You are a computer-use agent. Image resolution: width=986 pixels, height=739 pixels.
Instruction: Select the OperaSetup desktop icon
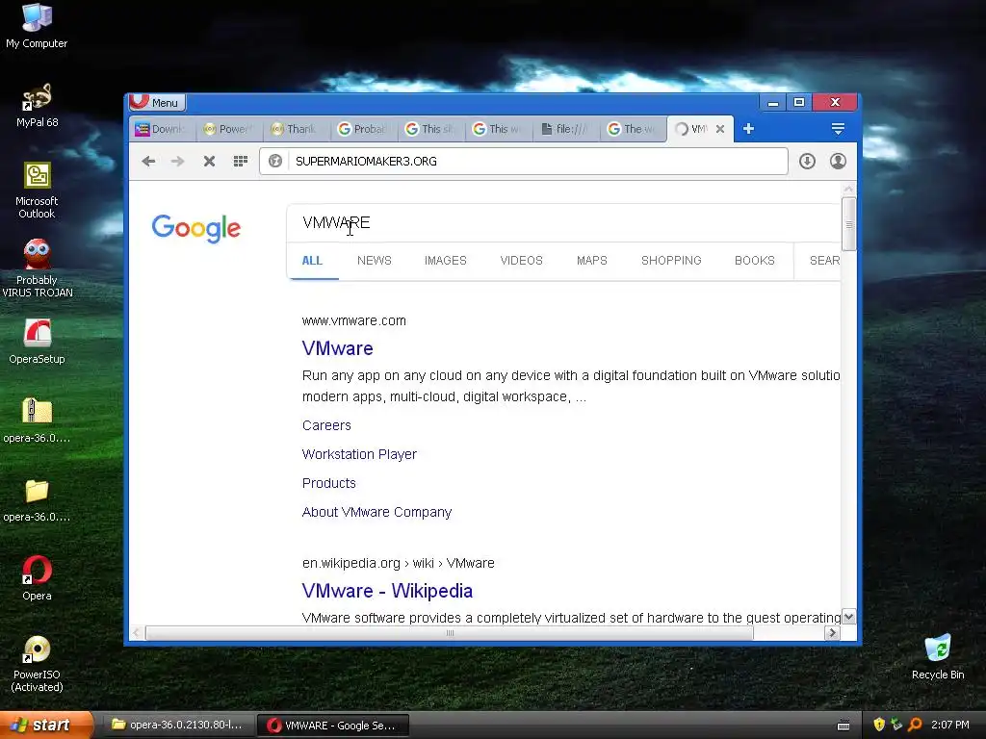pyautogui.click(x=37, y=342)
